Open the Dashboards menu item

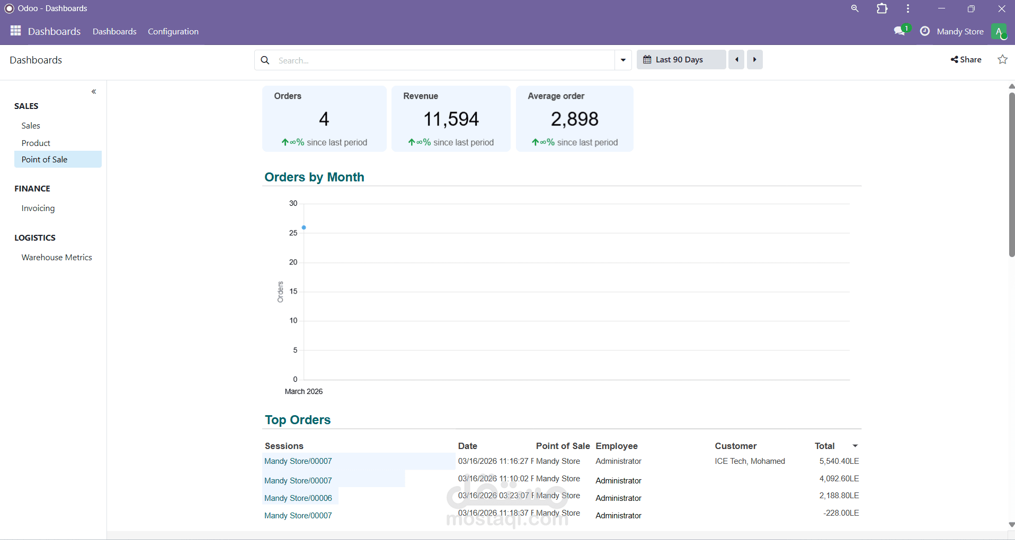(x=114, y=31)
